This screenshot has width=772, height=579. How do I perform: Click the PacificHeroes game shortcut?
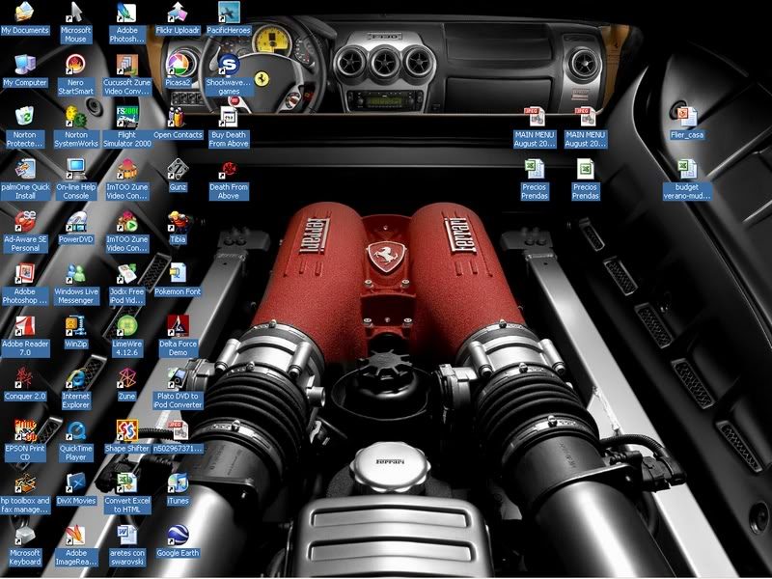[229, 13]
